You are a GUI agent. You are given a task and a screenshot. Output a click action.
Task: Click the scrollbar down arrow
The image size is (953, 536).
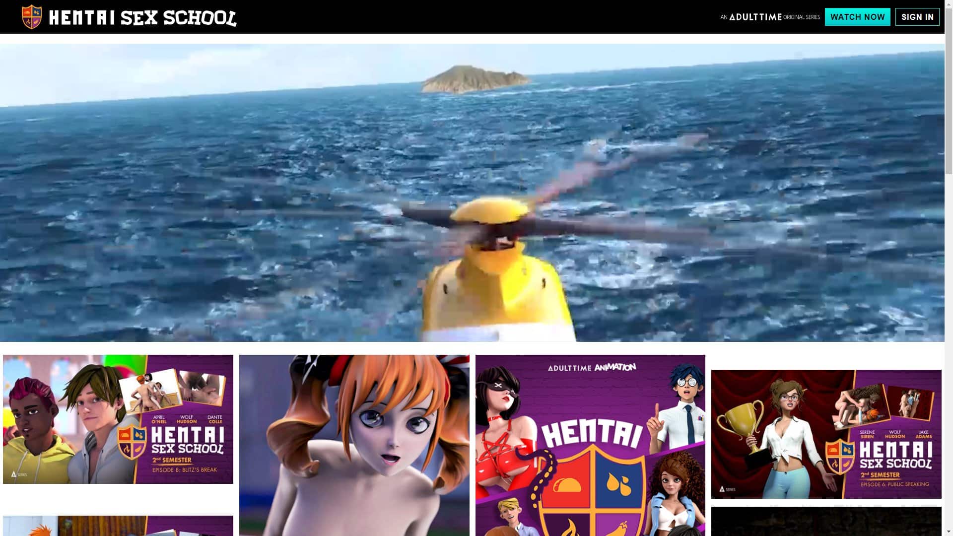point(948,532)
